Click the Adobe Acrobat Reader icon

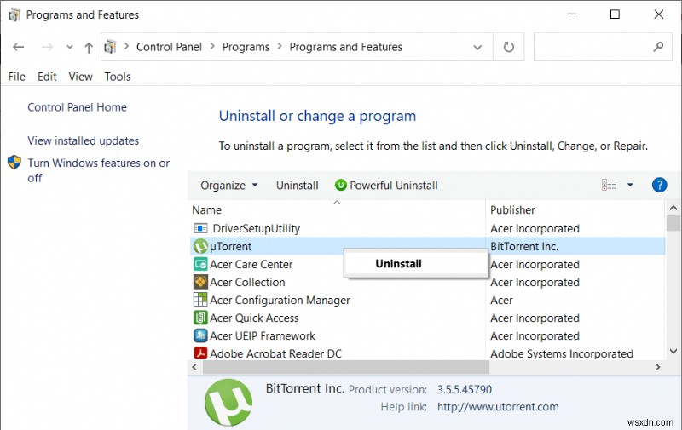[200, 353]
